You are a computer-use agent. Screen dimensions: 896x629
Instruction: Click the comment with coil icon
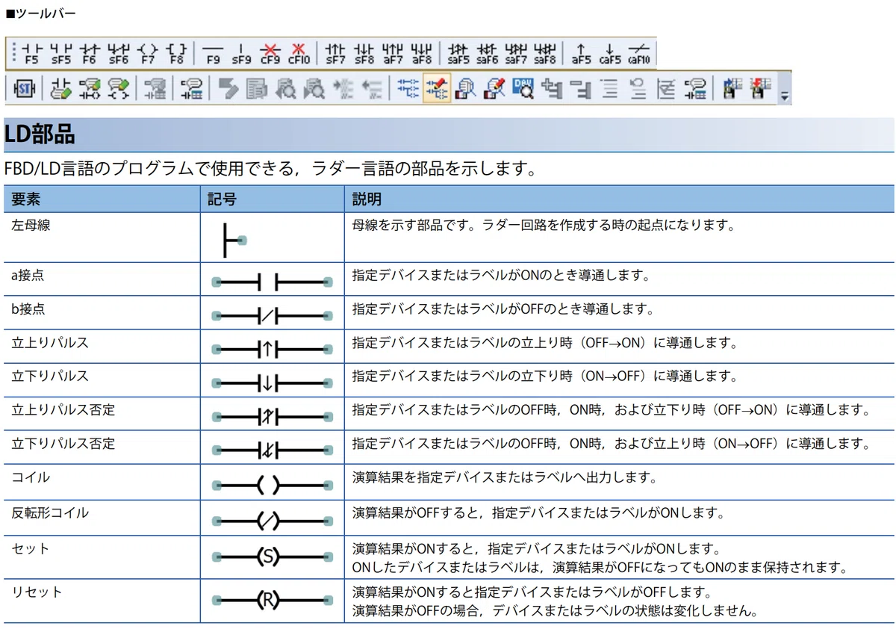click(119, 89)
